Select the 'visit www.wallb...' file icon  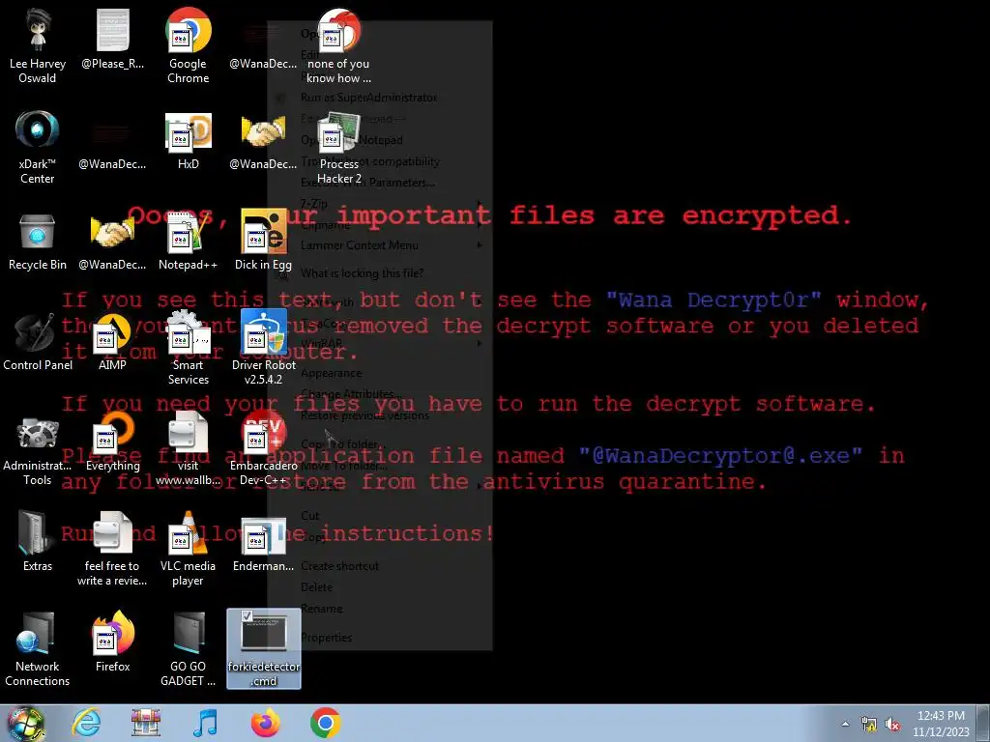point(189,449)
